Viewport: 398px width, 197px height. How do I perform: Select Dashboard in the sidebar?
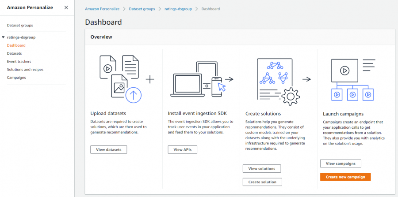pos(16,45)
